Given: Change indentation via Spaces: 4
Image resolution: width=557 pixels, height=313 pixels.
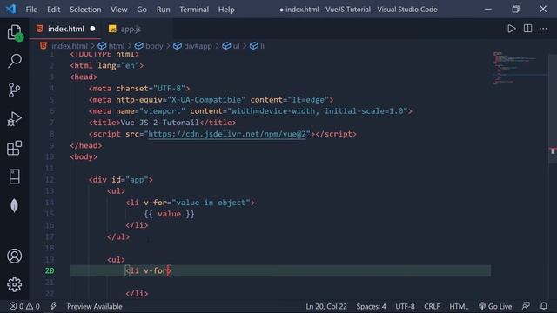Looking at the screenshot, I should [x=371, y=306].
